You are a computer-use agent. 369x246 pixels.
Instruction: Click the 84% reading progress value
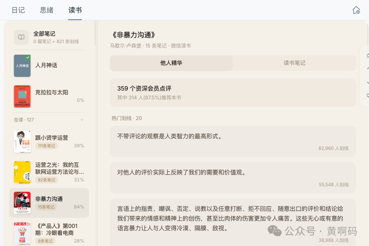pyautogui.click(x=79, y=207)
